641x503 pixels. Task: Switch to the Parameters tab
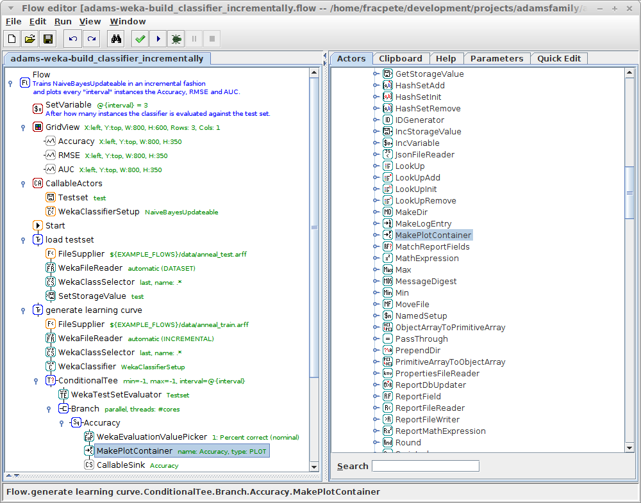[x=496, y=58]
